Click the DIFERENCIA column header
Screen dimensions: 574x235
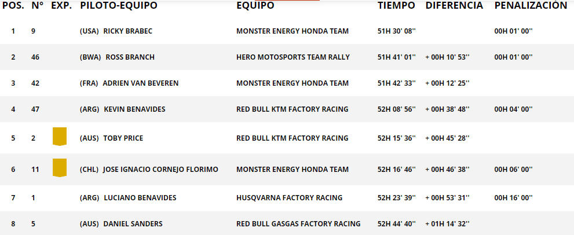(454, 5)
